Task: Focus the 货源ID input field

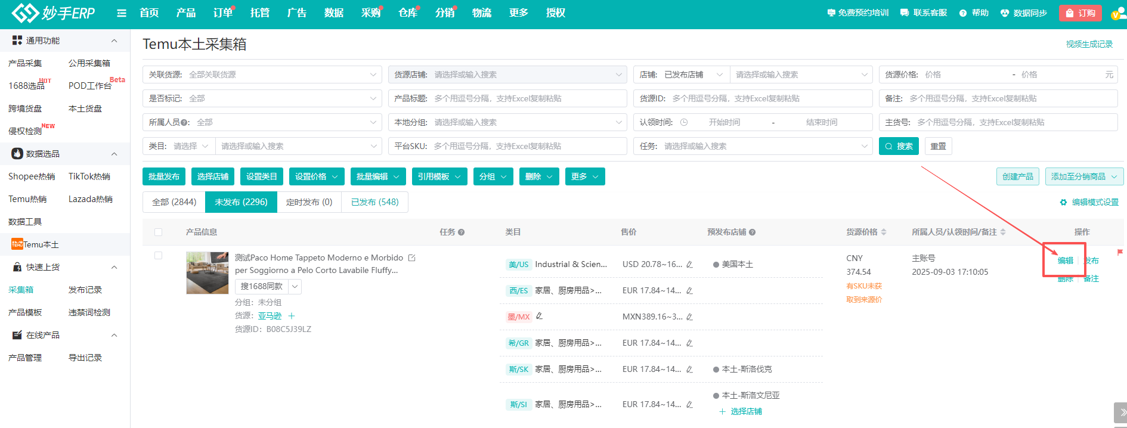Action: pos(753,98)
